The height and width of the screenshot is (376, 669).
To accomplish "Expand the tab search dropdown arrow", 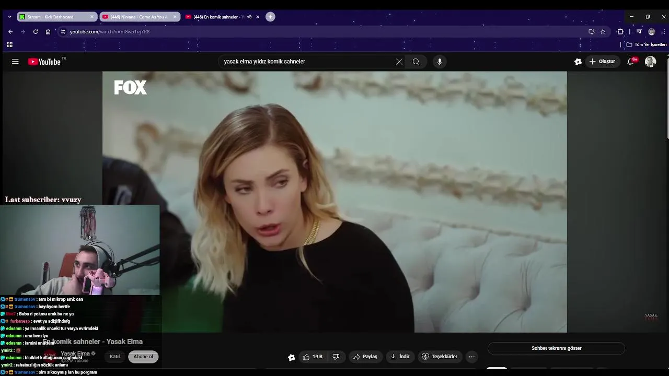I will point(9,17).
